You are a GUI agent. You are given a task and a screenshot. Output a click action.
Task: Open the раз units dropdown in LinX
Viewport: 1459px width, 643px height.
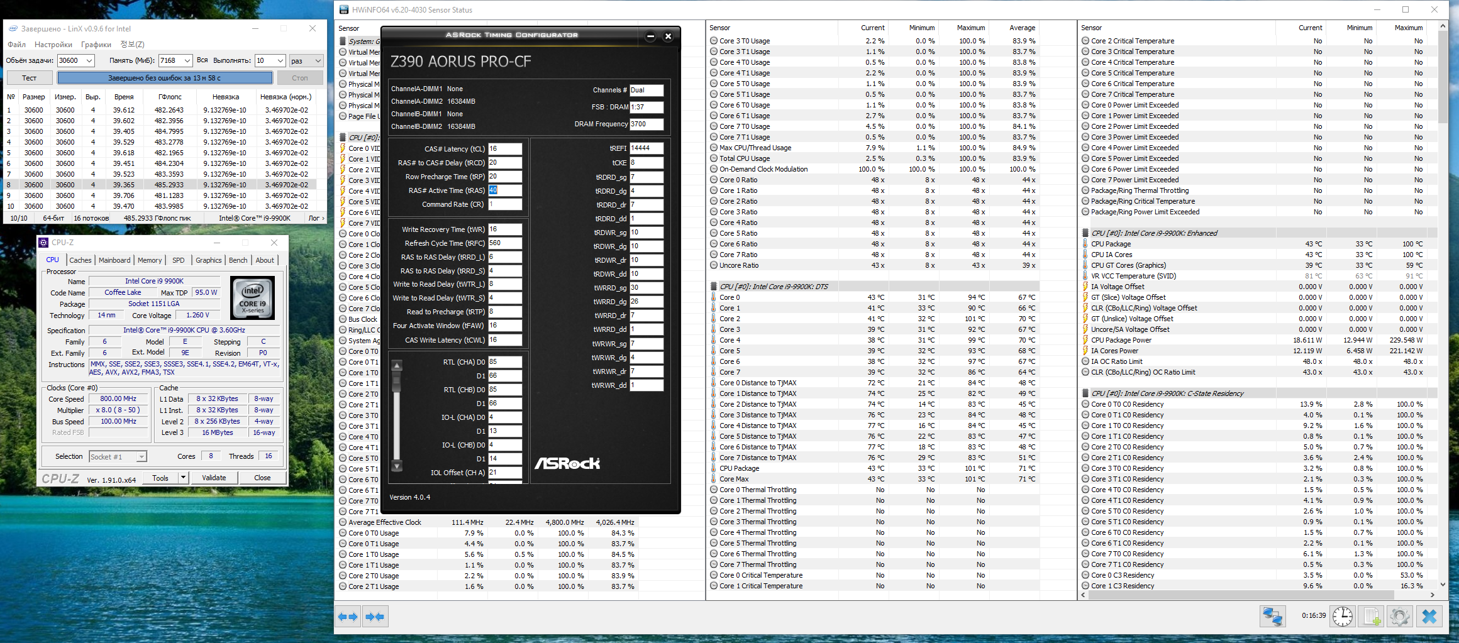[318, 61]
